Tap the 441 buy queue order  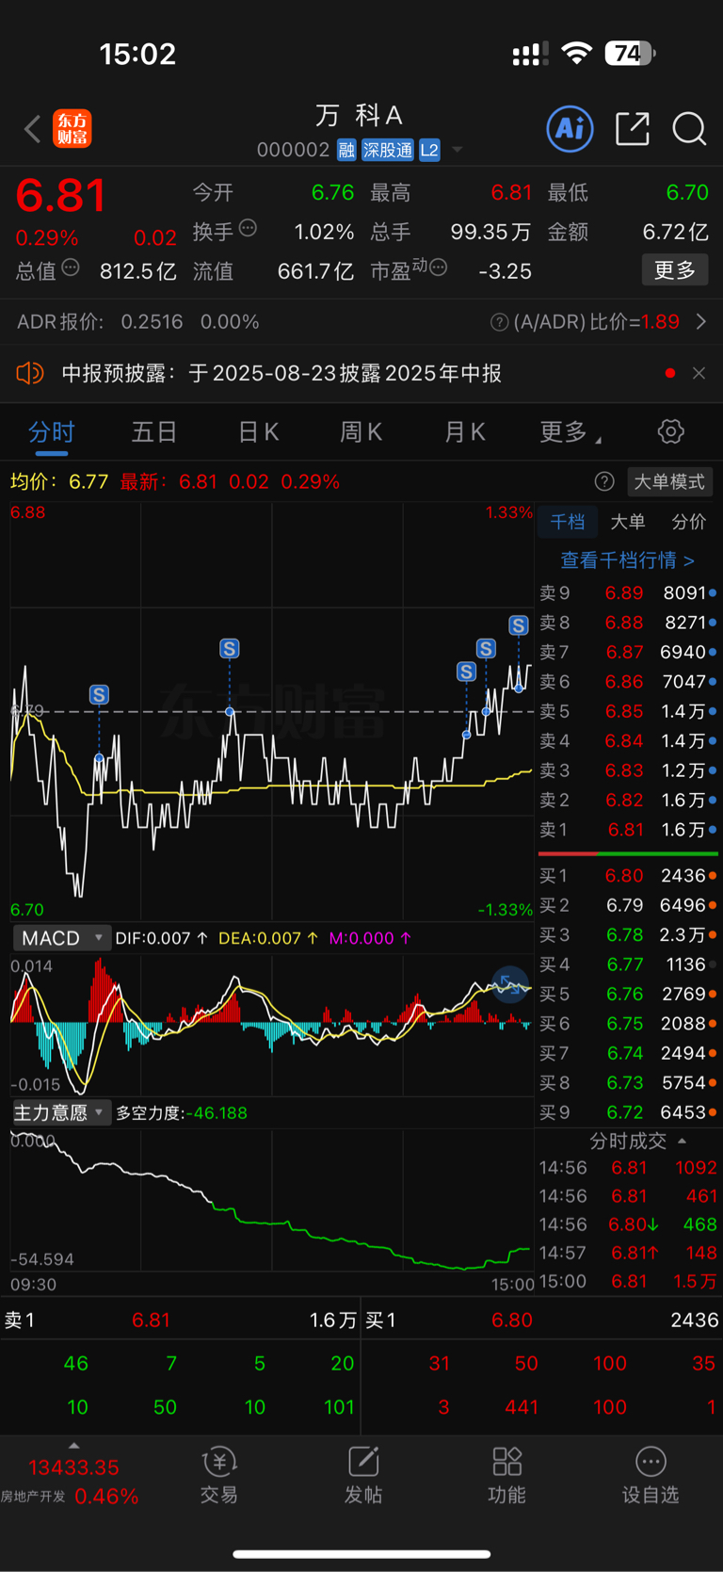[x=522, y=1407]
